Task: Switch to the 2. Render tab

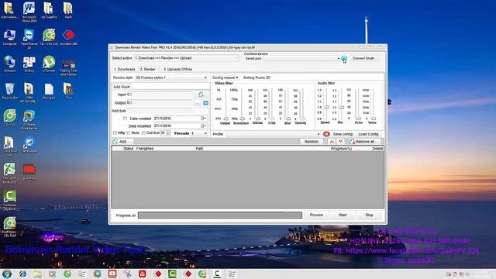Action: pyautogui.click(x=148, y=69)
